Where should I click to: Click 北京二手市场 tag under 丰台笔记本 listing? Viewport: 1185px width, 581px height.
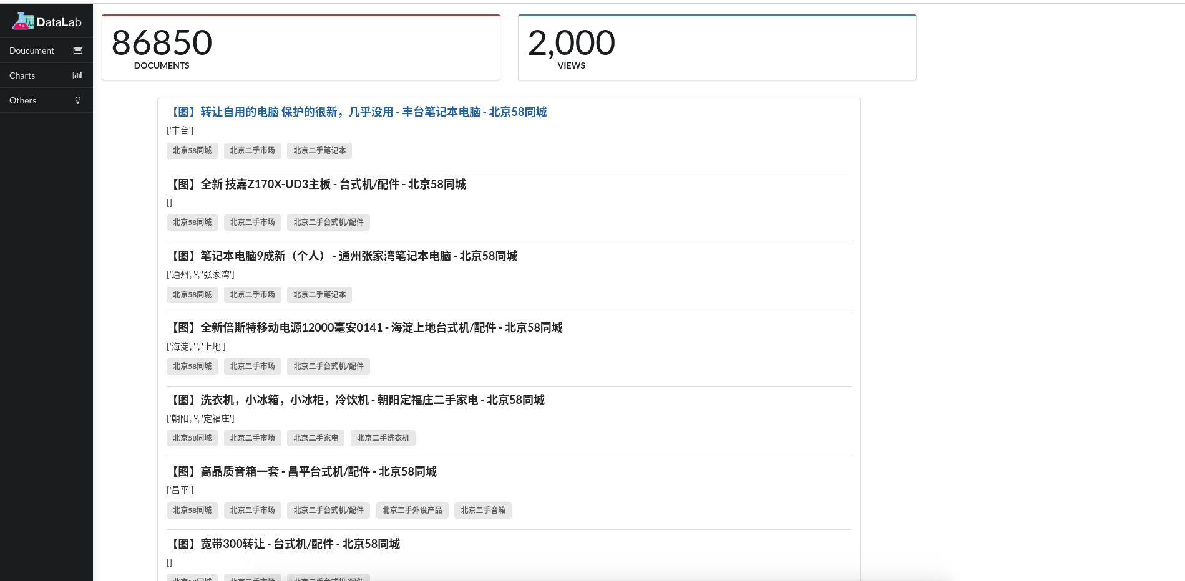click(x=253, y=151)
